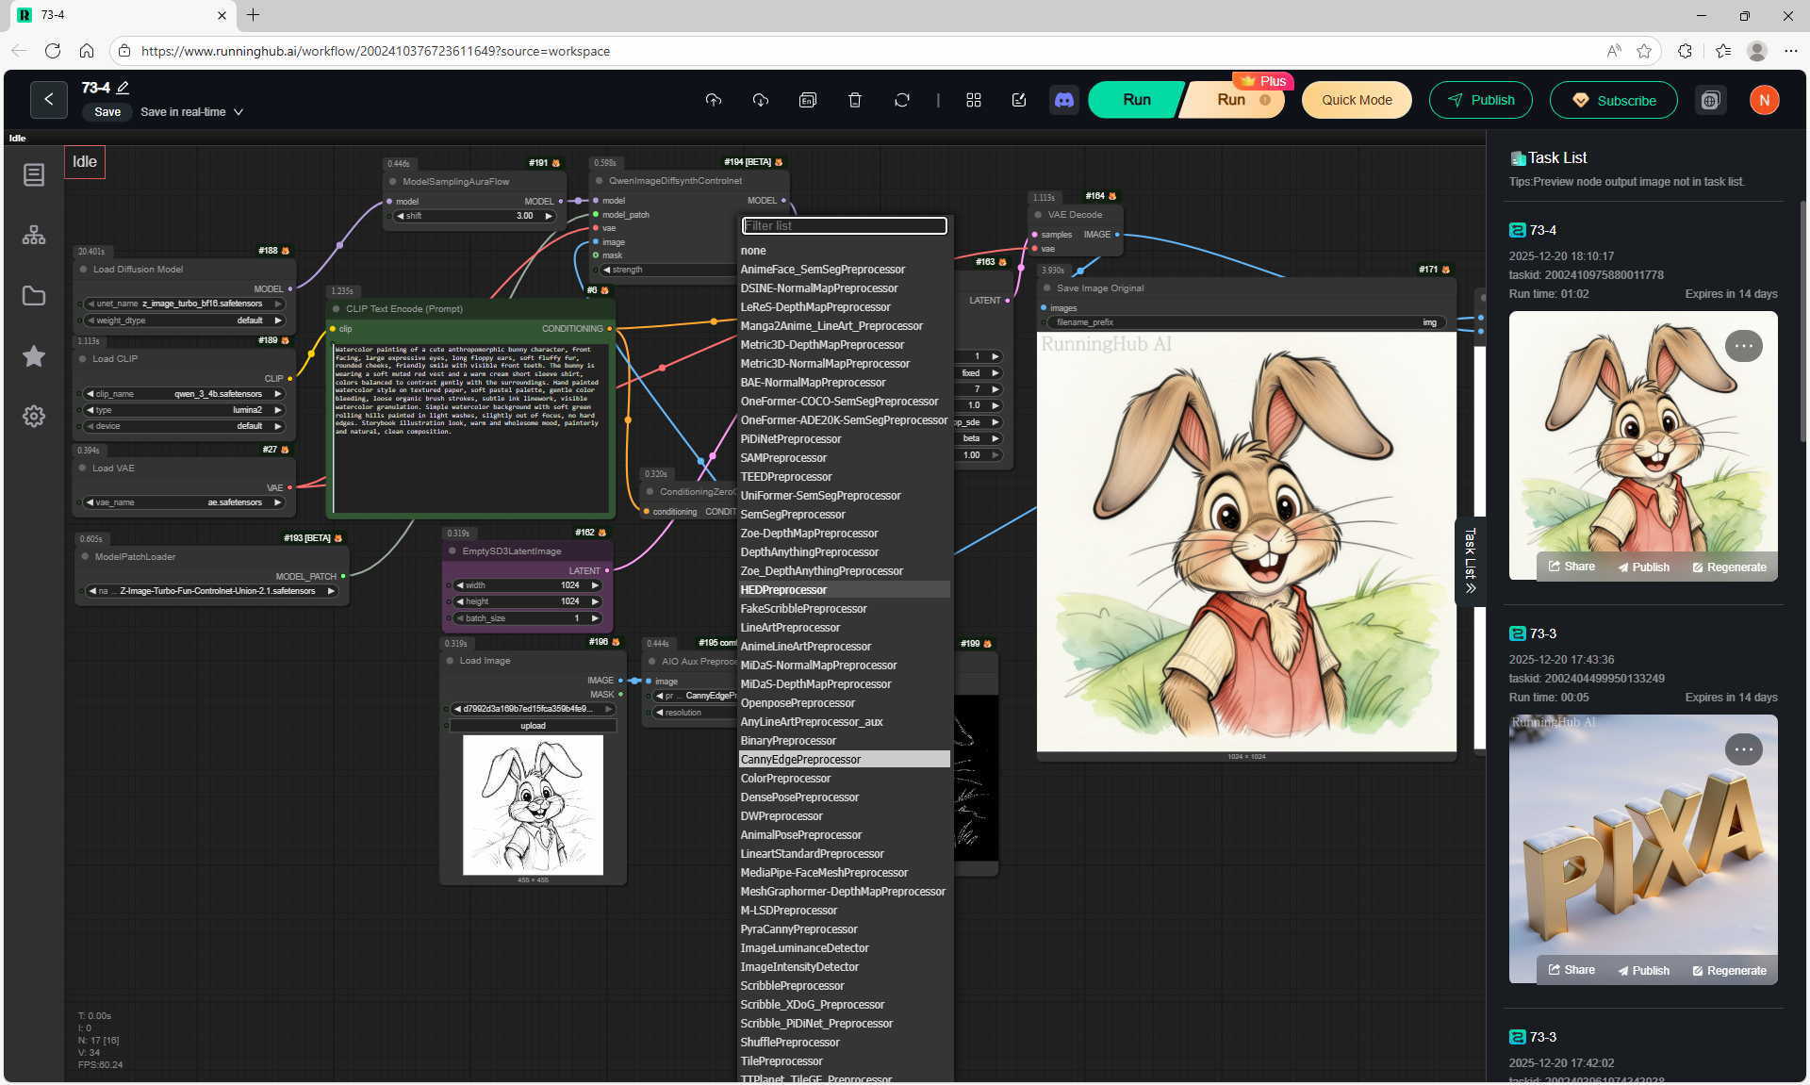Click the cloud download icon in the toolbar
The image size is (1810, 1085).
pos(761,100)
